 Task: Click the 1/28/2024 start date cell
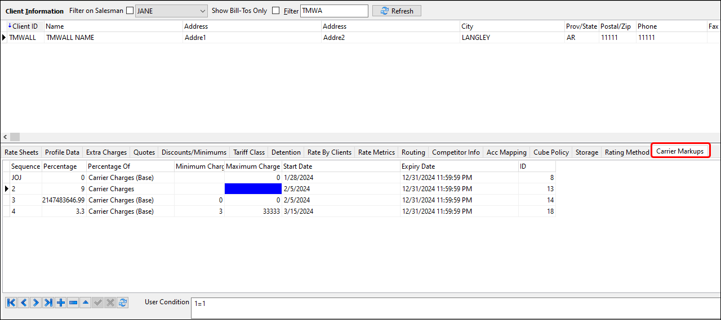pos(341,178)
